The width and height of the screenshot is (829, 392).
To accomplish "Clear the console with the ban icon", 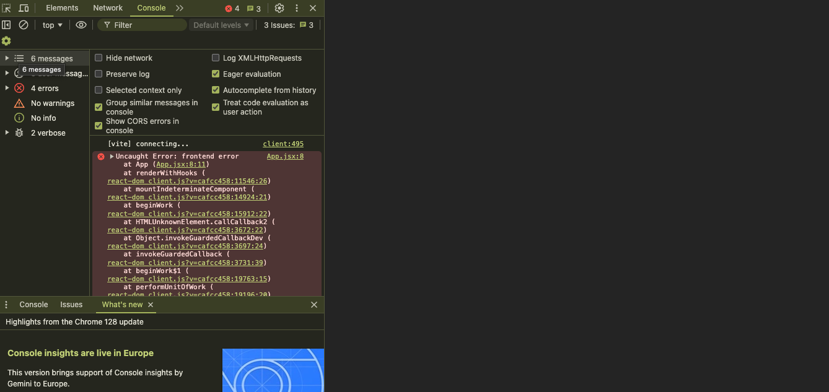I will [24, 25].
